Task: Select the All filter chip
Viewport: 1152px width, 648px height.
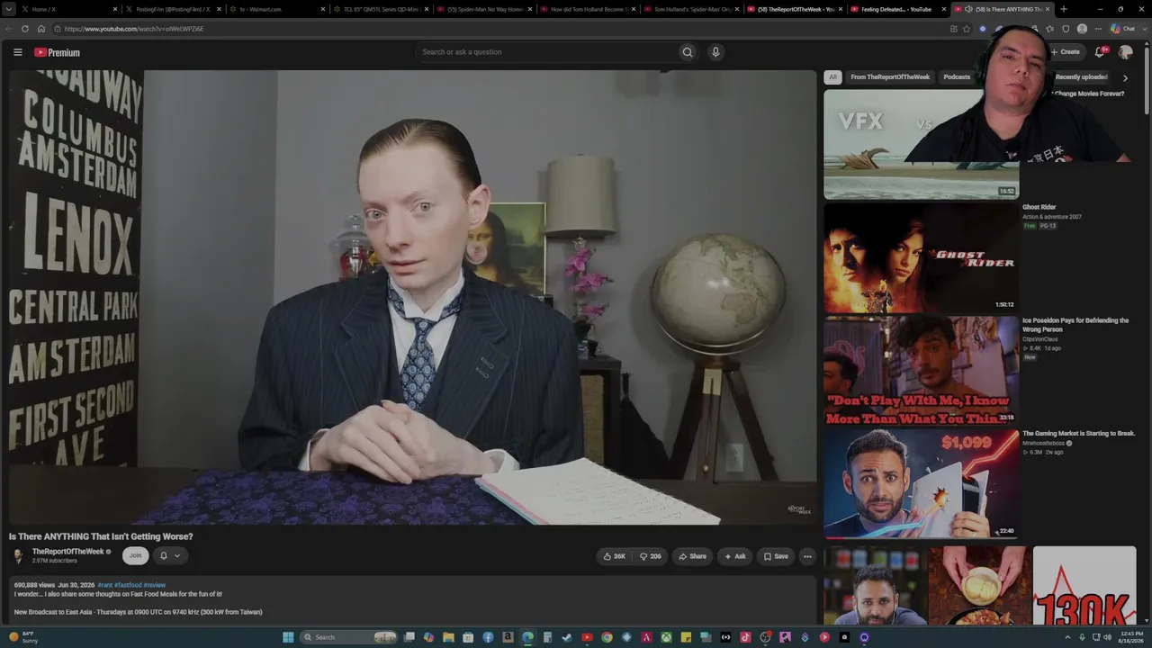Action: [832, 77]
